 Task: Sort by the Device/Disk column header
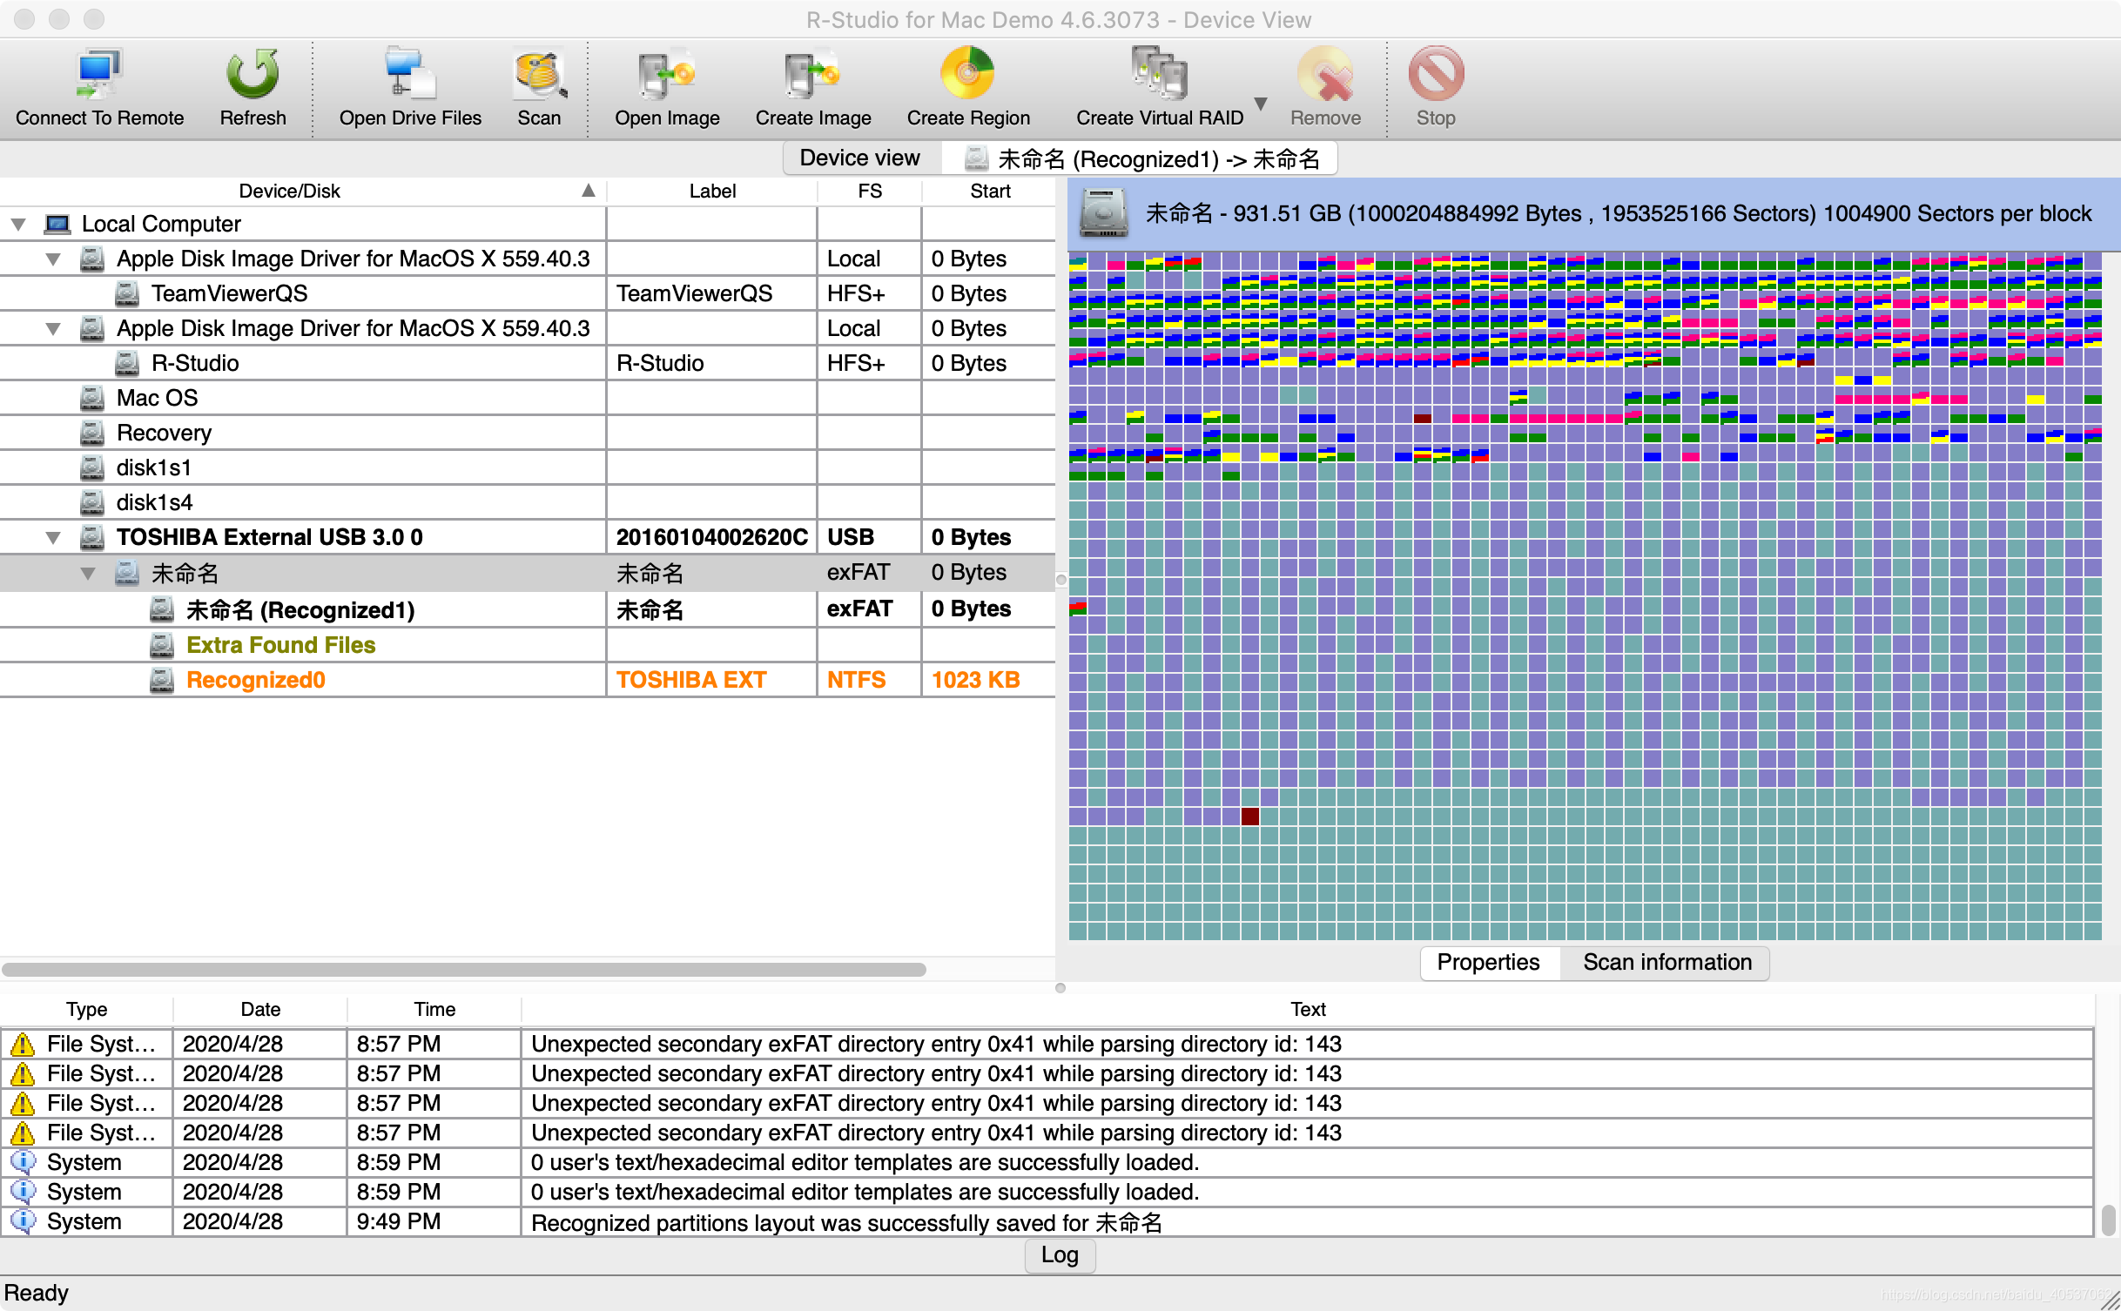pos(289,191)
